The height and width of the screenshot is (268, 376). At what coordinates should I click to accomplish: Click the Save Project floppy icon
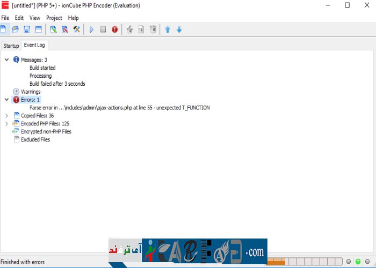click(27, 29)
